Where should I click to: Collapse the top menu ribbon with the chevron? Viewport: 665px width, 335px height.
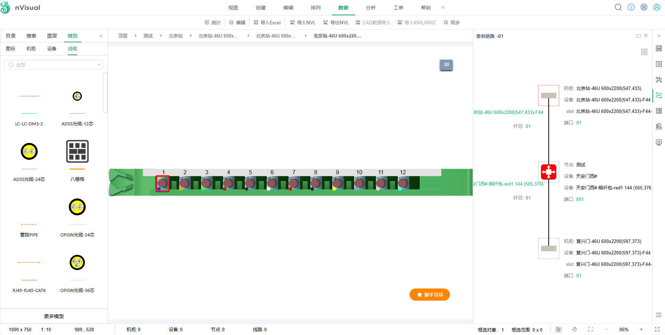(x=443, y=7)
